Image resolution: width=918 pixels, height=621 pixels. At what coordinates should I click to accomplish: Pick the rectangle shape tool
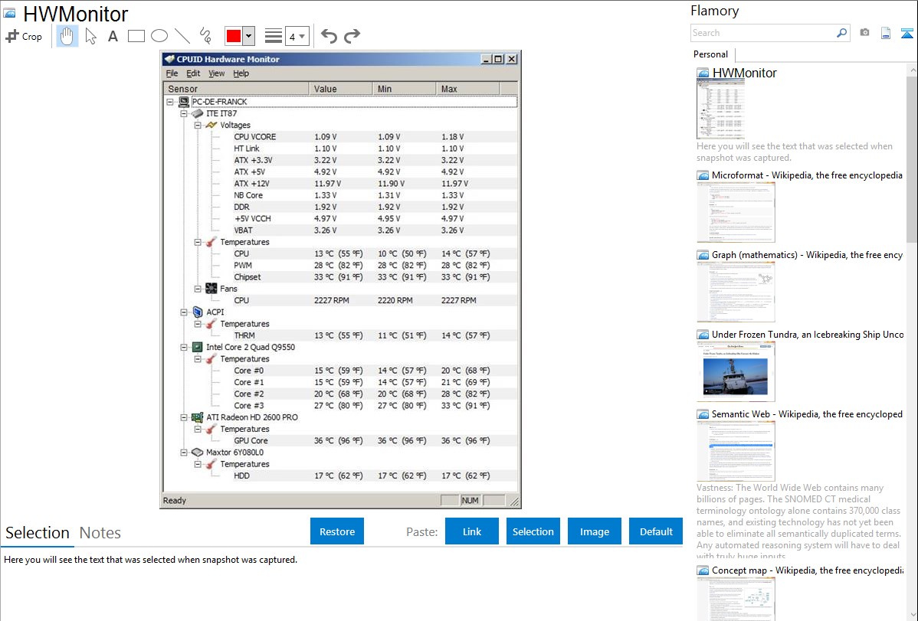[x=136, y=36]
